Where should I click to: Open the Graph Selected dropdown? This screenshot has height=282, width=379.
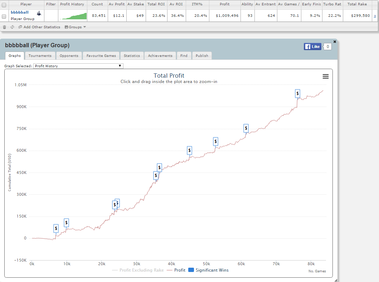78,66
